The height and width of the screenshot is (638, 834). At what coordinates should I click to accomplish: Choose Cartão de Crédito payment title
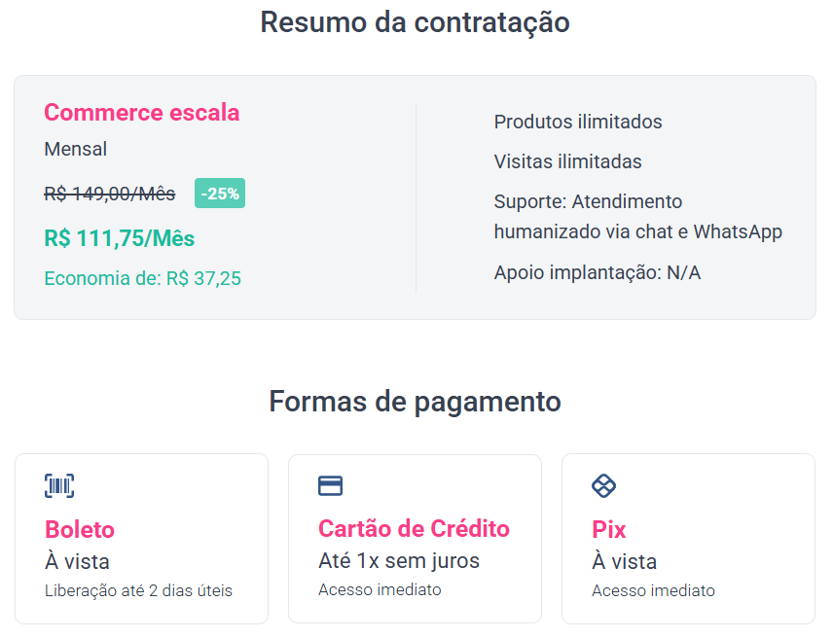pos(414,529)
